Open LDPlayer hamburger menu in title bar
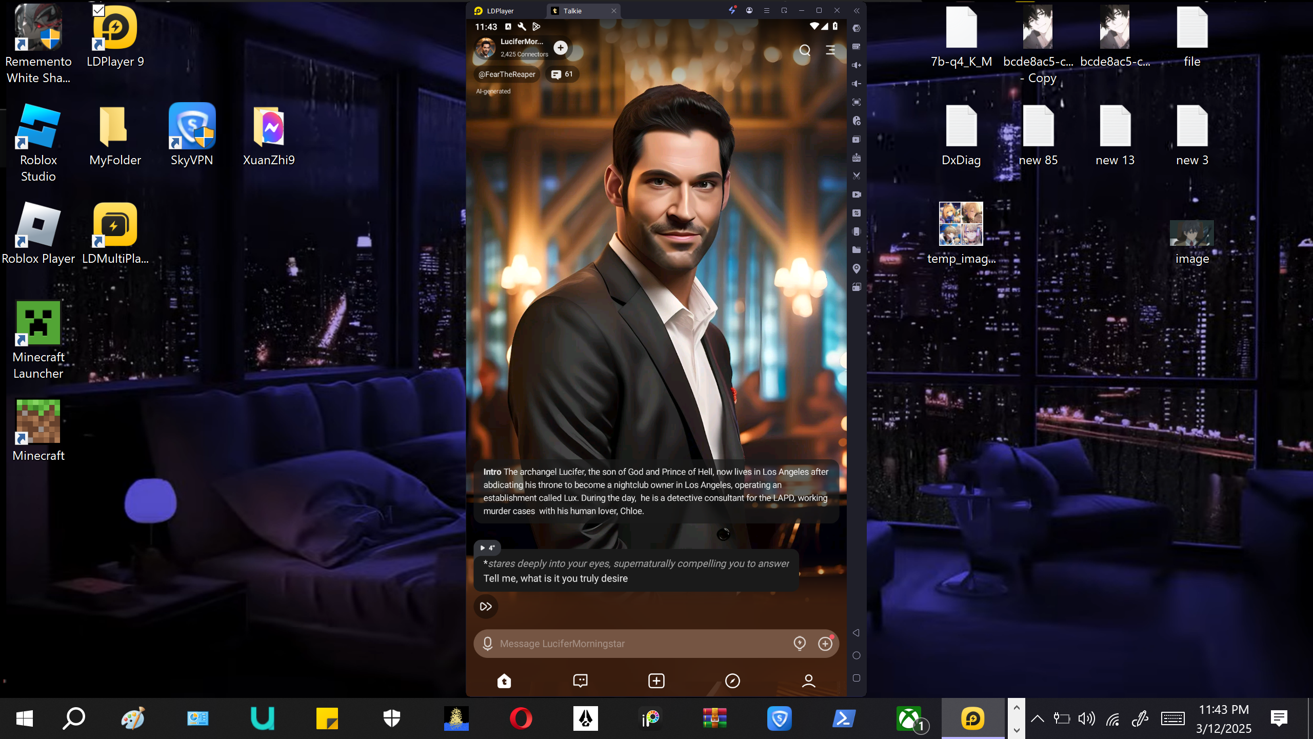 [x=767, y=10]
